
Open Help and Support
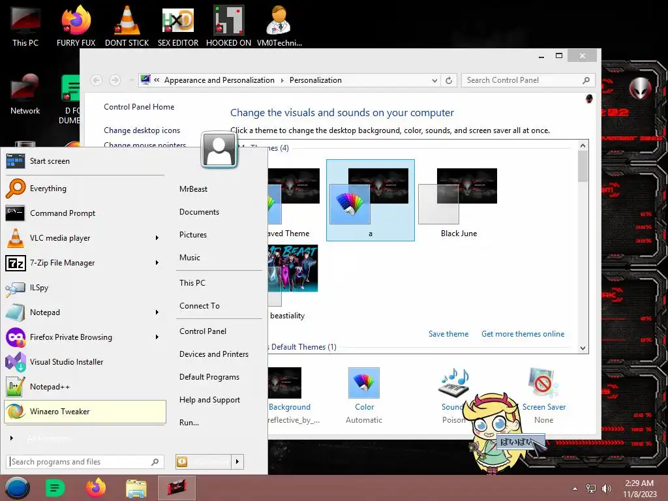[209, 400]
